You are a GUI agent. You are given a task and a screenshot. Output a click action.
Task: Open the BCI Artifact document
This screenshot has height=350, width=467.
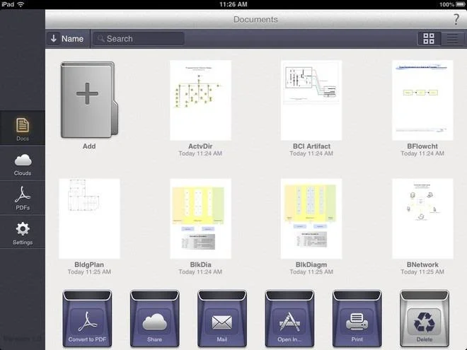(311, 100)
